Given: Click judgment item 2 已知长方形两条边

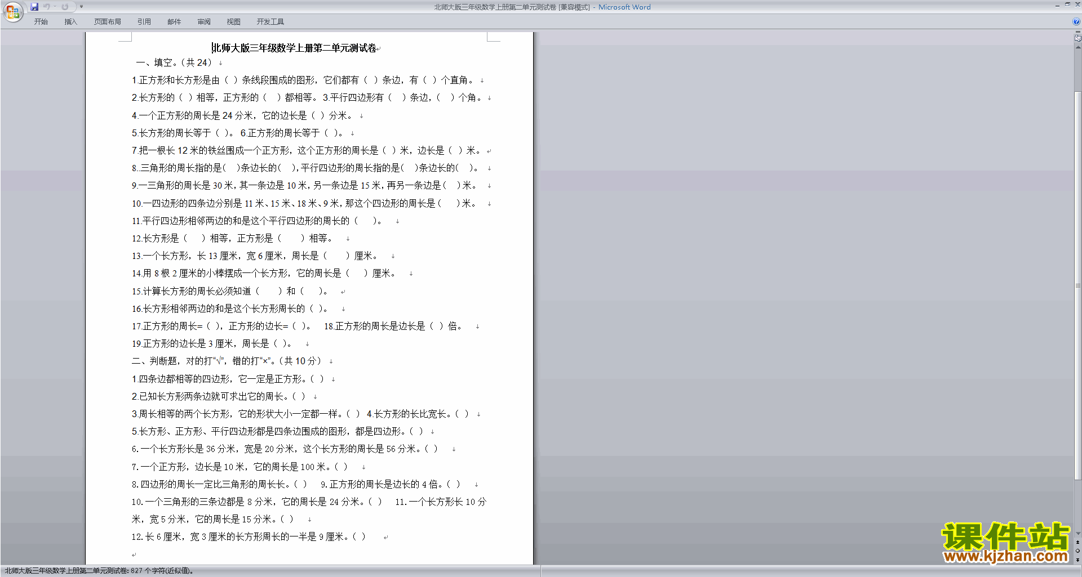Looking at the screenshot, I should point(219,396).
